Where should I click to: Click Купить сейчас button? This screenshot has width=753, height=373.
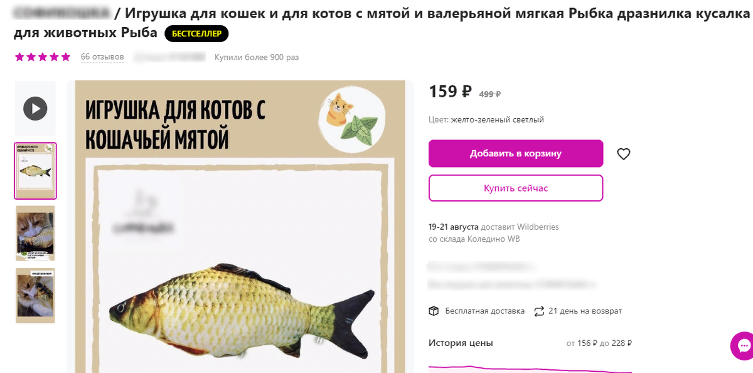click(x=516, y=188)
